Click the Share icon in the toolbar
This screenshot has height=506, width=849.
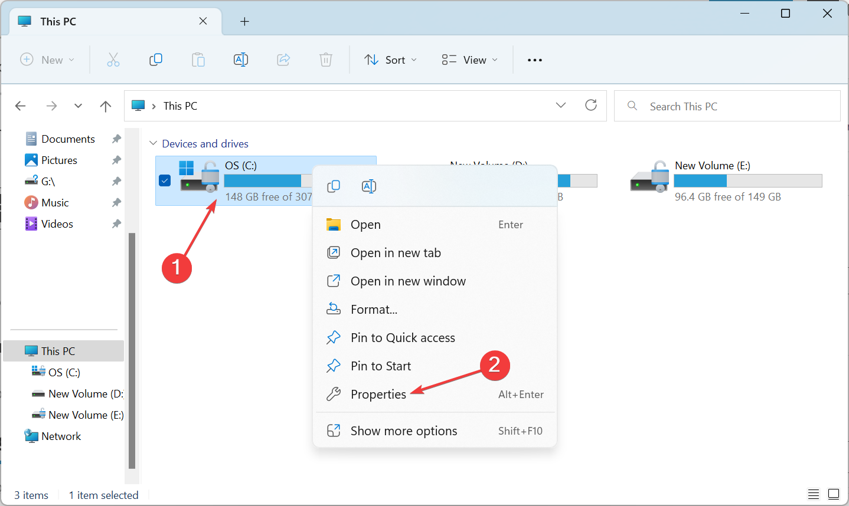coord(283,60)
